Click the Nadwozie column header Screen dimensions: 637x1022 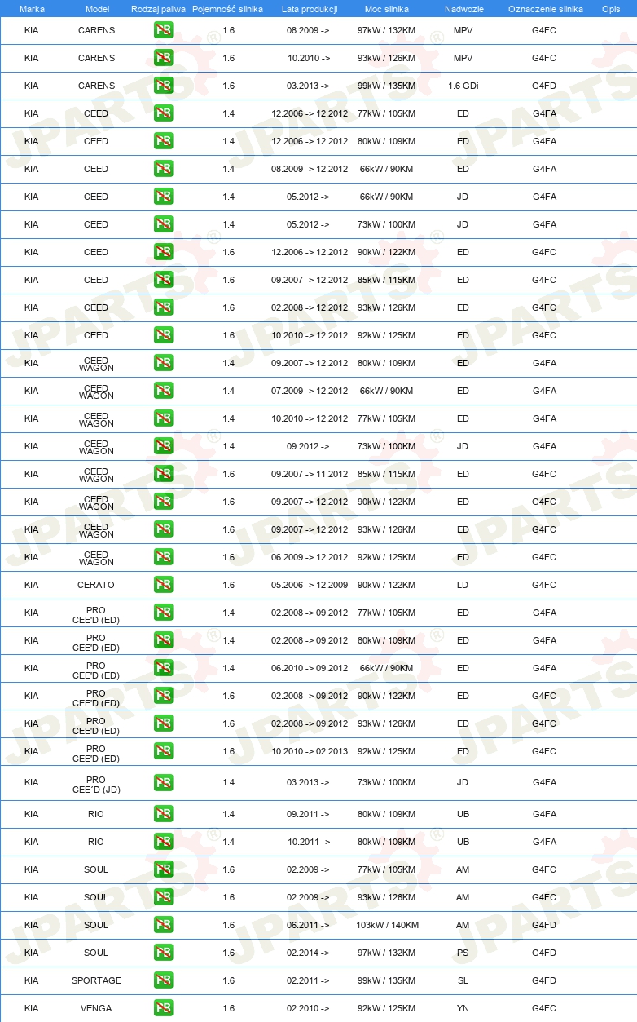tap(463, 9)
